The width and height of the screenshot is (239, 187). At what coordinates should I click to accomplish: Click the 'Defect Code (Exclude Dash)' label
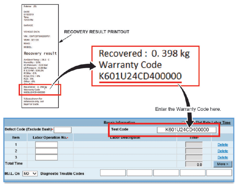tap(29, 129)
